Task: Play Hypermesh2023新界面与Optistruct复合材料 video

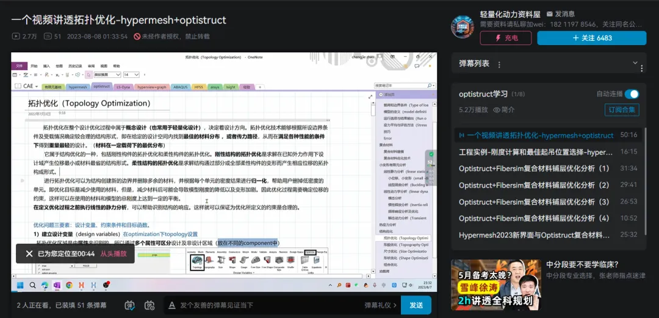Action: [x=549, y=235]
